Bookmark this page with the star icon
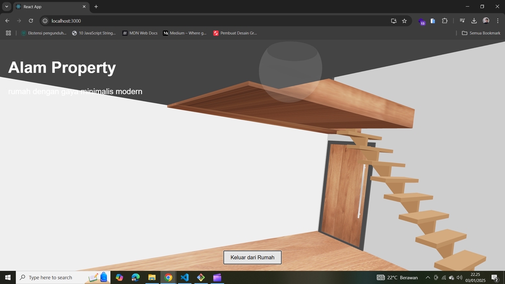Screen dimensions: 505x284 pyautogui.click(x=405, y=21)
